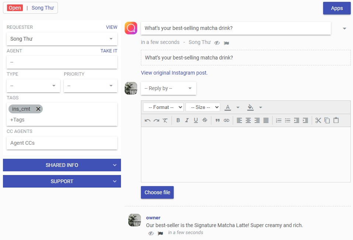
Task: Flag the owner's reply message
Action: point(160,233)
